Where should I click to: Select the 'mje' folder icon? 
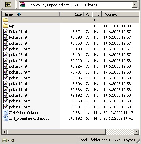(x=6, y=26)
